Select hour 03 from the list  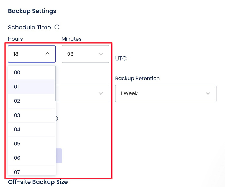pyautogui.click(x=31, y=115)
